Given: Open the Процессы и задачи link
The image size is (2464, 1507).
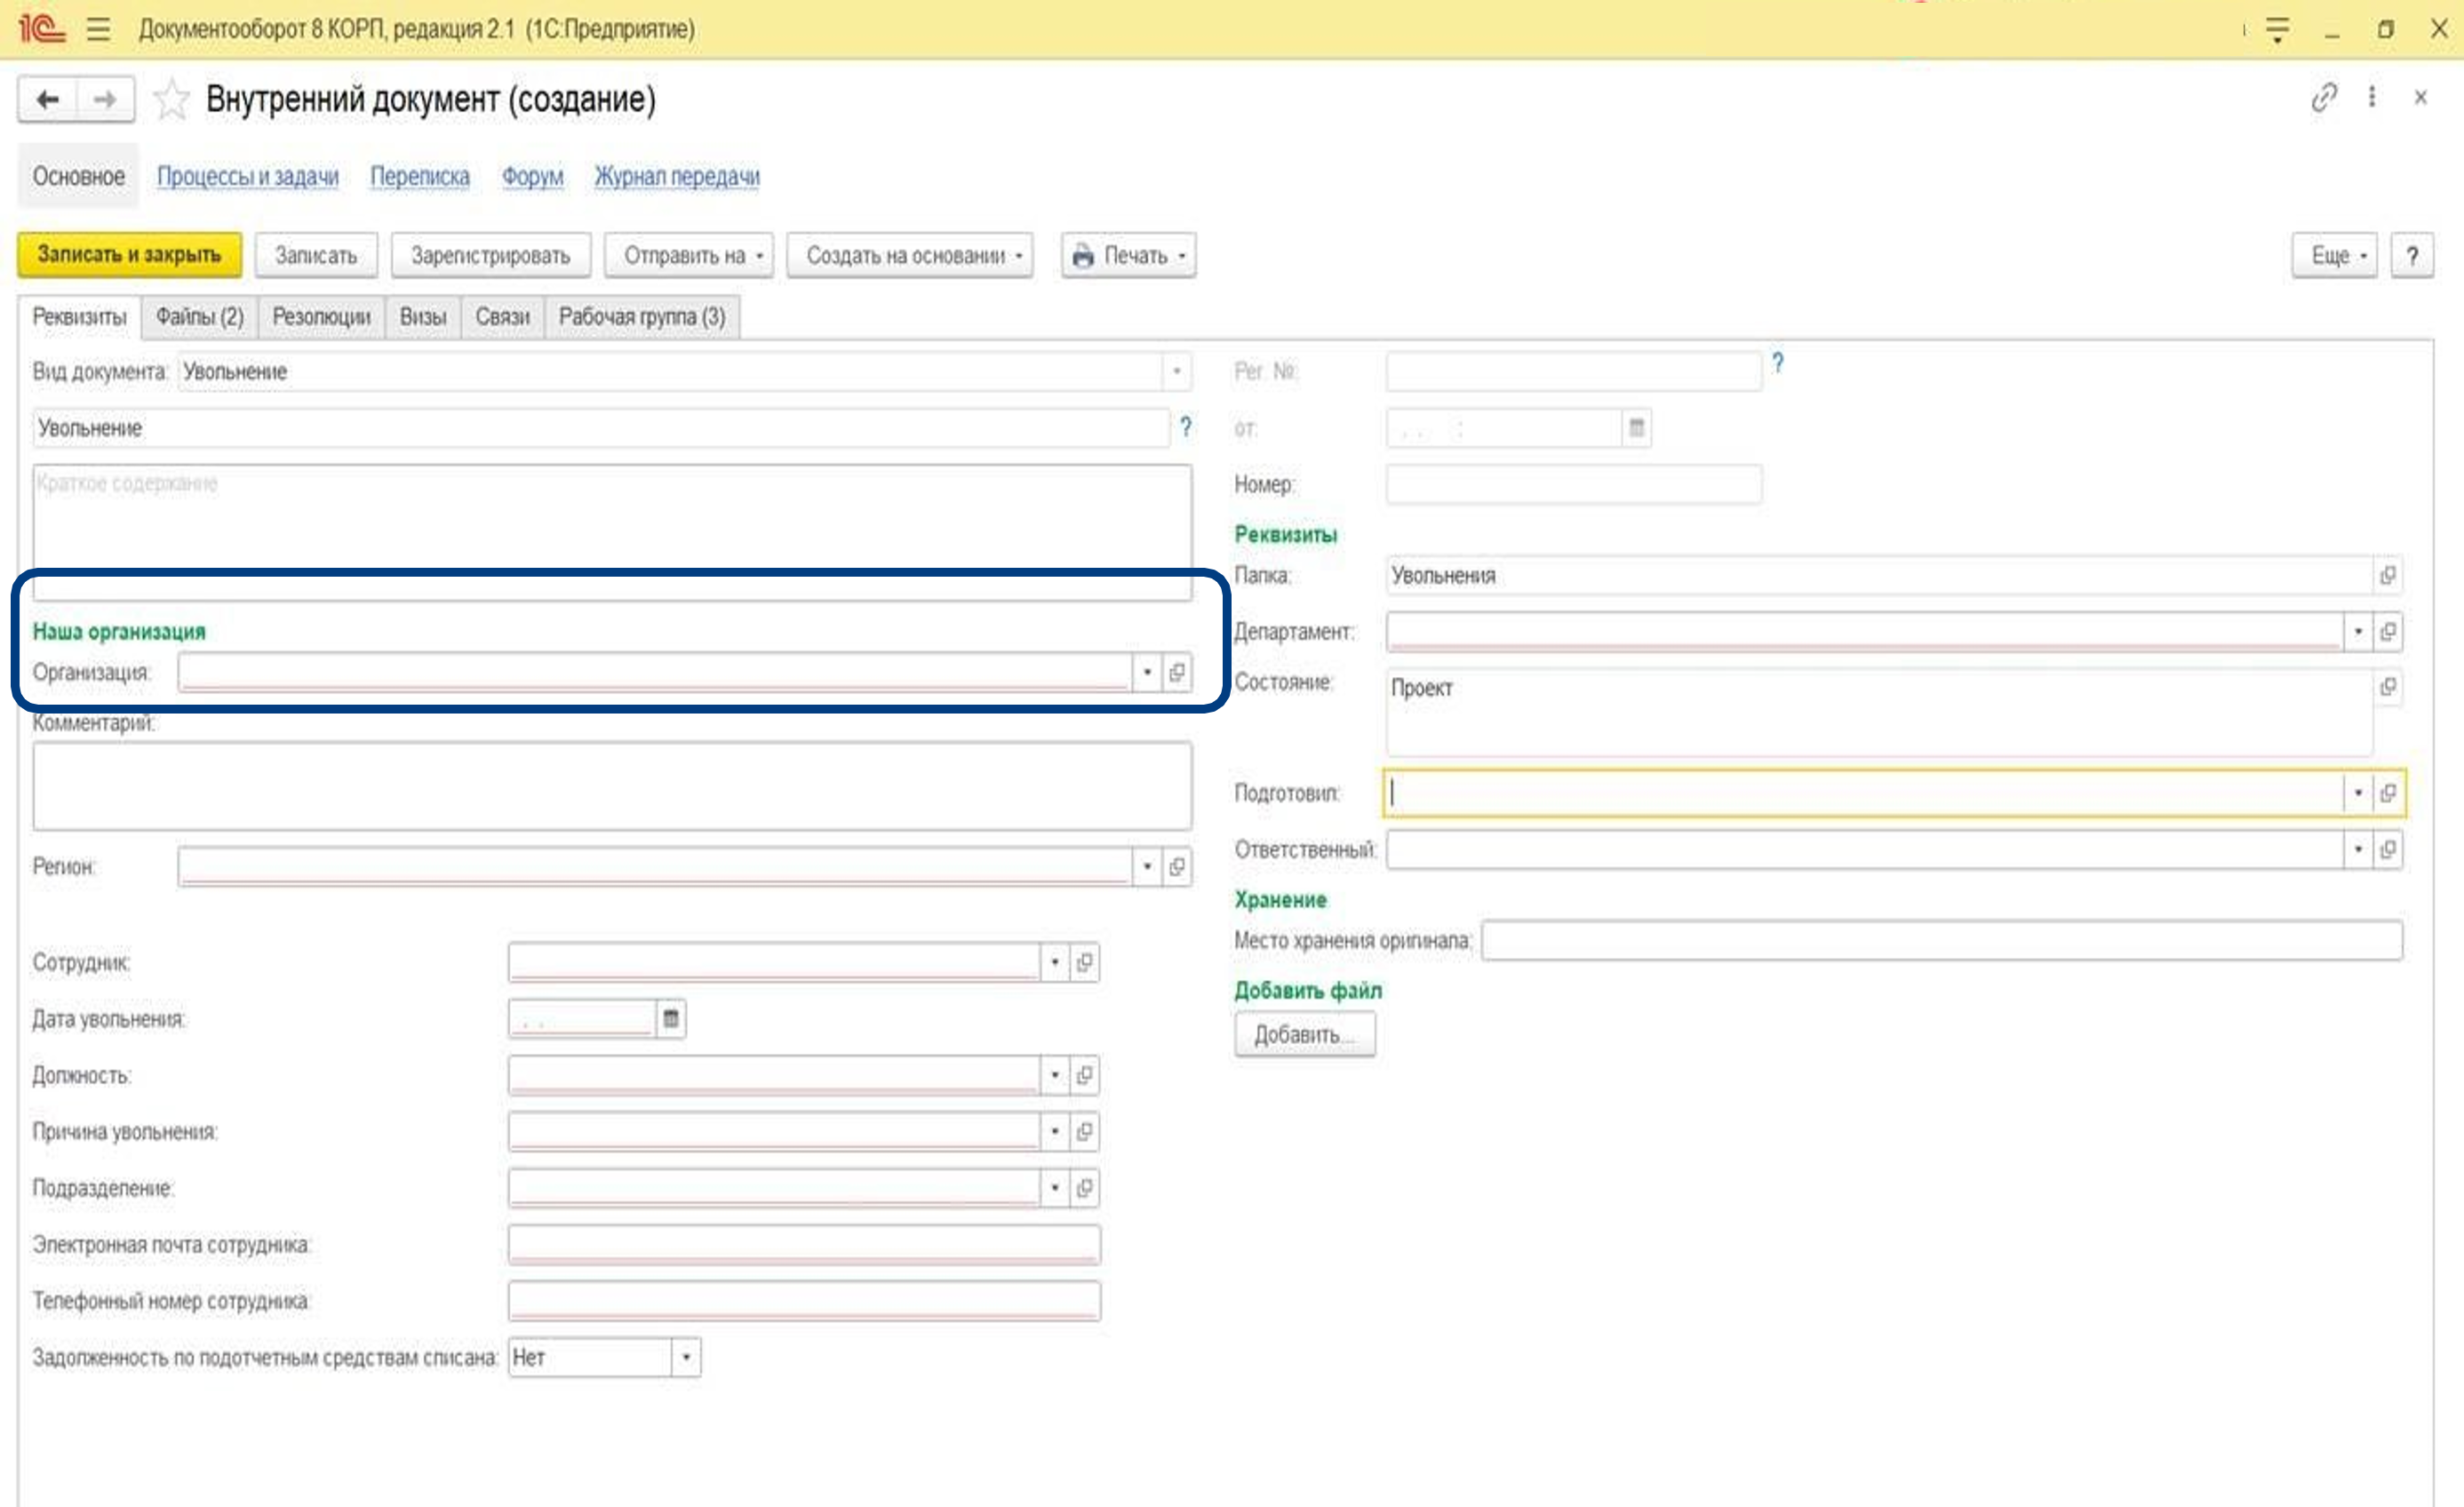Looking at the screenshot, I should tap(247, 176).
